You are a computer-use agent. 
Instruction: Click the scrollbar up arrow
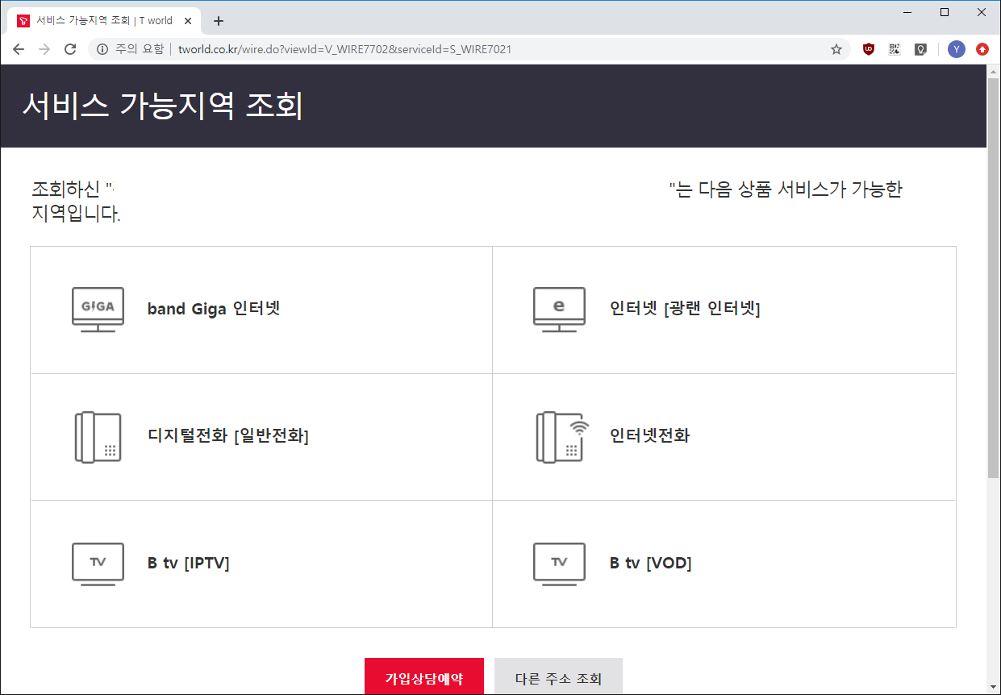coord(994,71)
